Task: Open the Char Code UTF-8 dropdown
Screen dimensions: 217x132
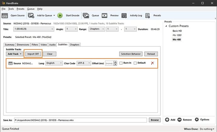Action: tap(84, 63)
